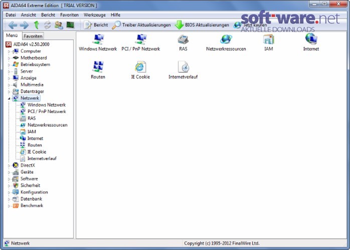Image resolution: width=350 pixels, height=250 pixels.
Task: Go up one level with green arrow
Action: tap(37, 25)
